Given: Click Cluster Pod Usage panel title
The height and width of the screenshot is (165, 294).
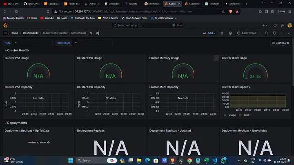Looking at the screenshot, I should (x=17, y=58).
